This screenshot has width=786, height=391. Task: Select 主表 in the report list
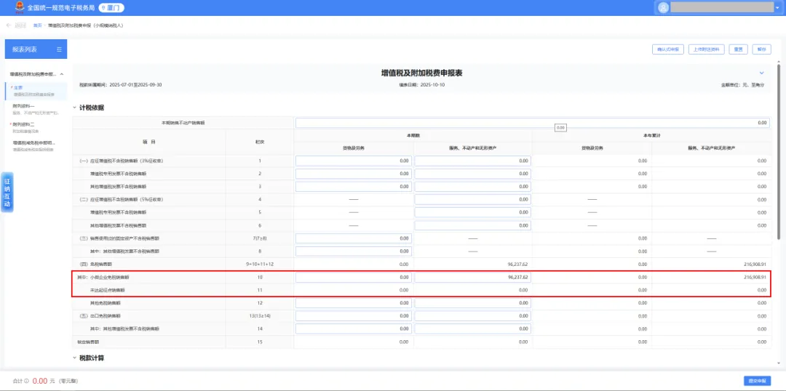[x=19, y=88]
